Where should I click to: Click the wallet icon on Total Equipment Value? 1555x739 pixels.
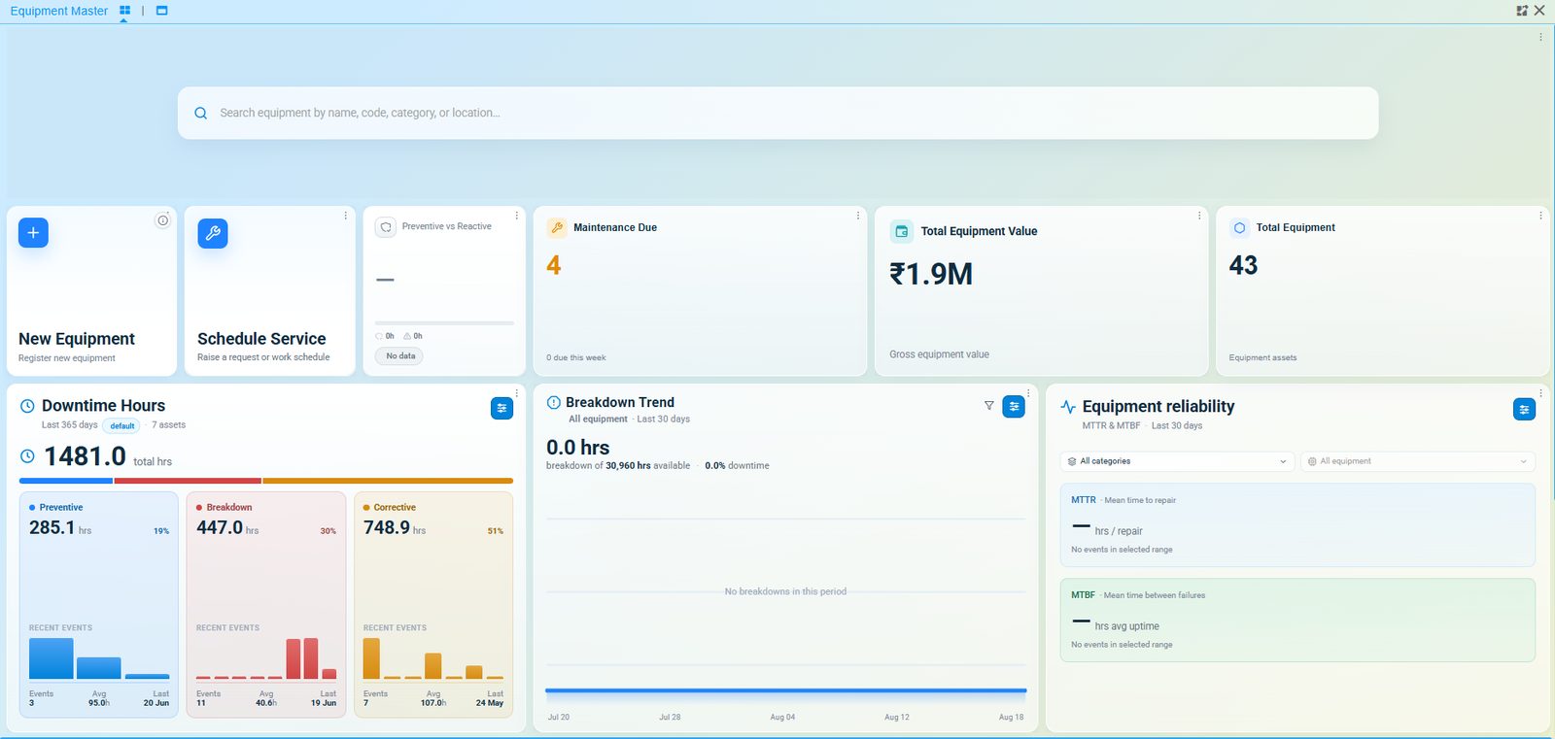pyautogui.click(x=902, y=231)
